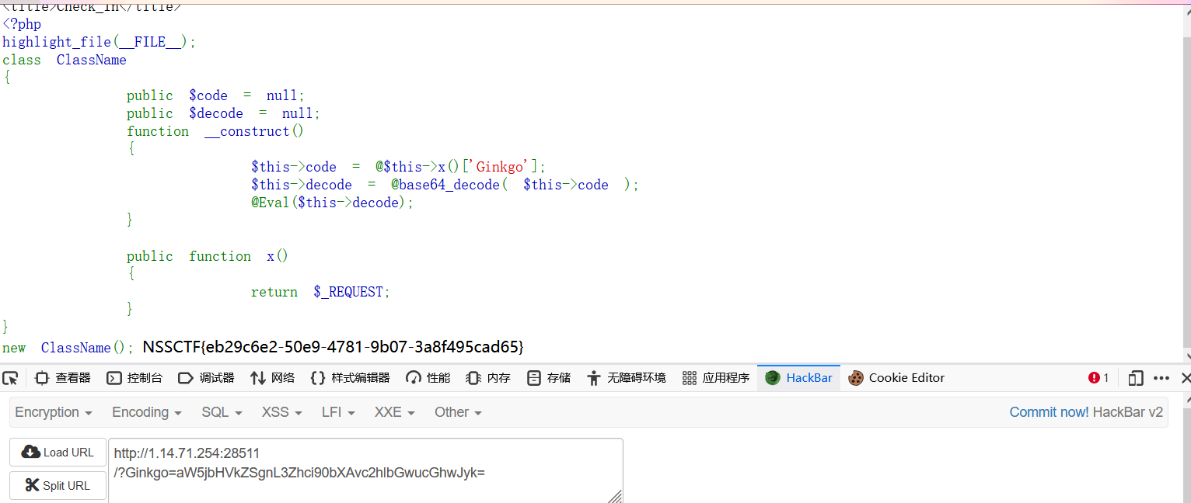
Task: Click the @Eval($this->decode) line
Action: 333,203
